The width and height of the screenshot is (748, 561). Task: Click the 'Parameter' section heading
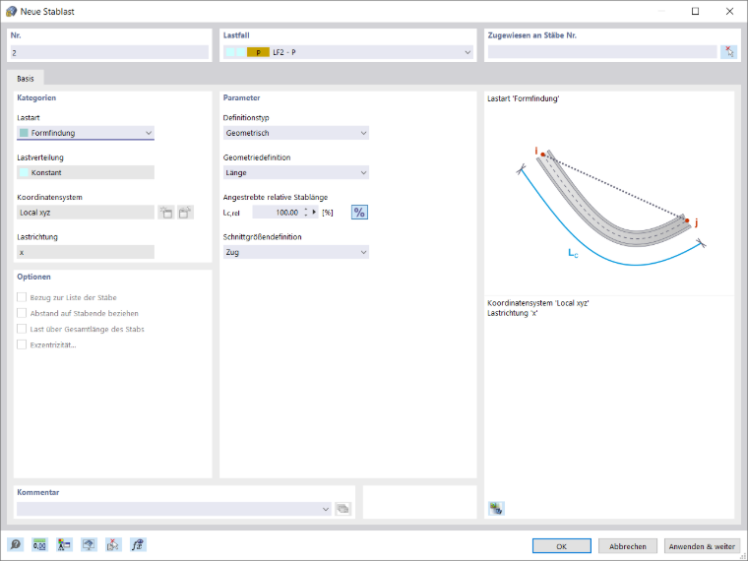(x=241, y=97)
